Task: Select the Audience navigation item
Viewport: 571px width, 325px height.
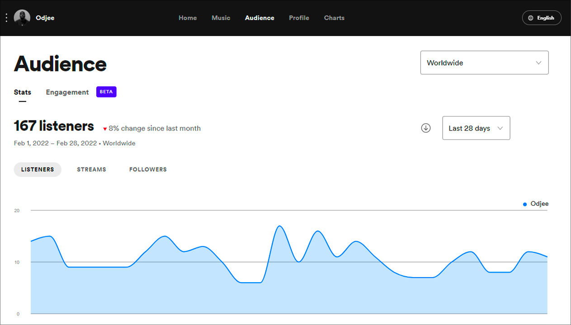Action: pos(260,18)
